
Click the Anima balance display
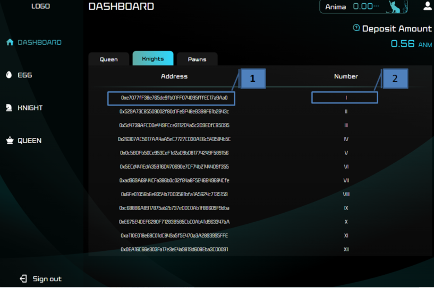(x=363, y=7)
